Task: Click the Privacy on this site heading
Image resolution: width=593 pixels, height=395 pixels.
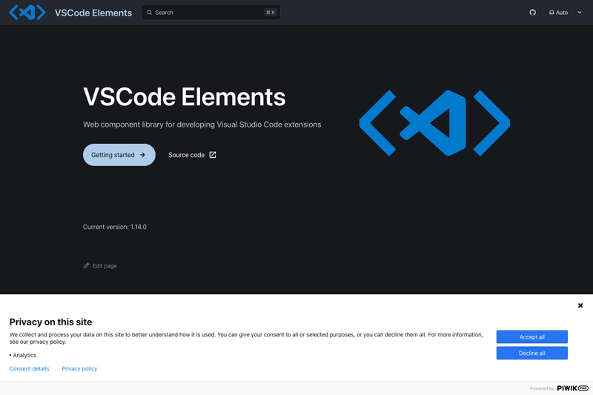Action: (50, 322)
